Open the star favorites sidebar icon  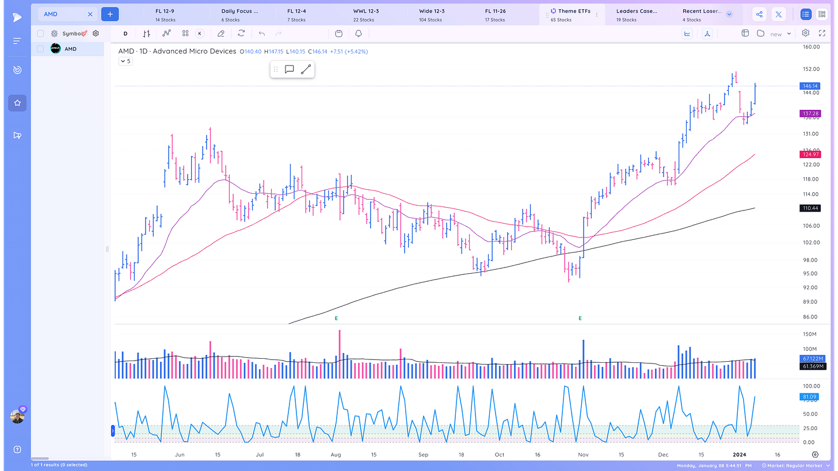tap(17, 103)
